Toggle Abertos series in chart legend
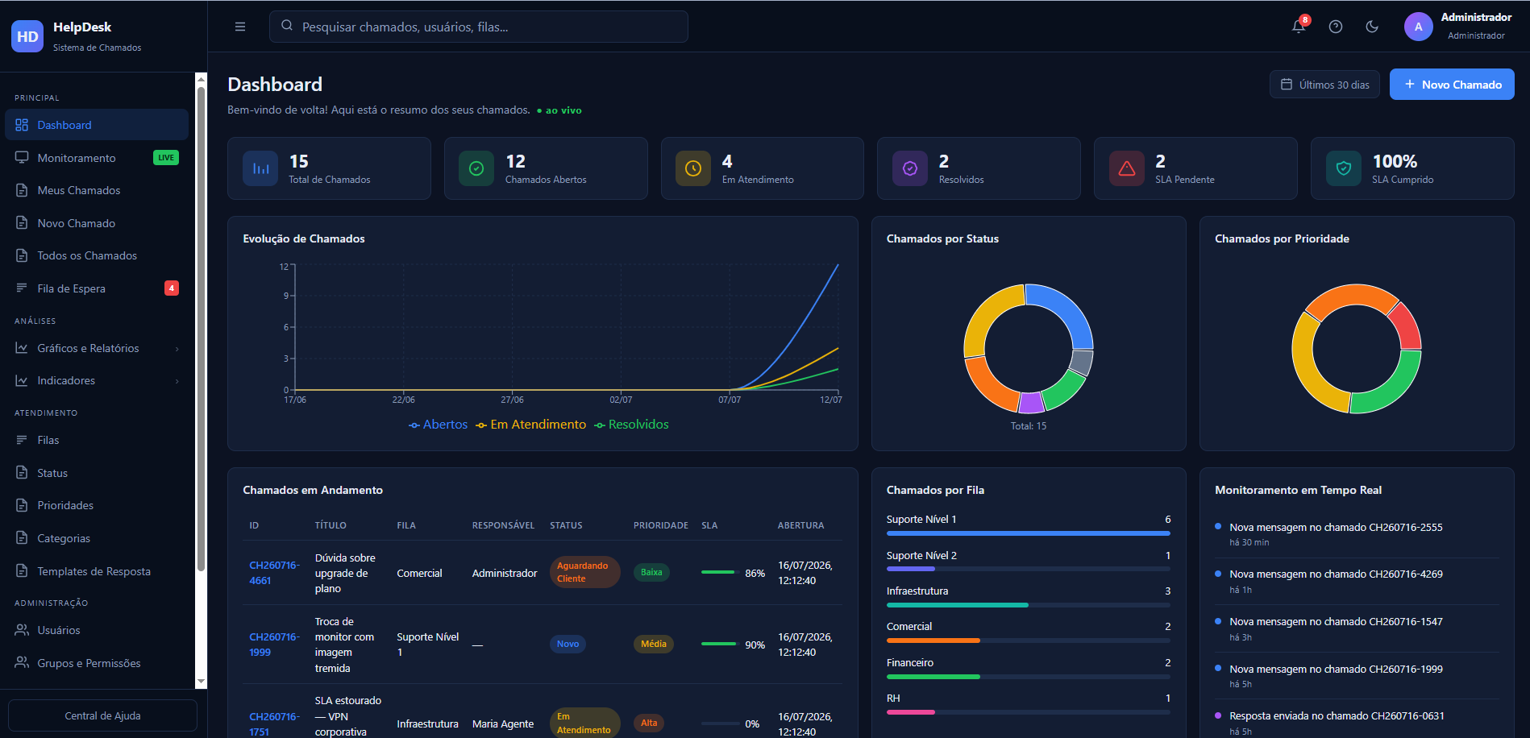Viewport: 1530px width, 738px height. tap(438, 425)
